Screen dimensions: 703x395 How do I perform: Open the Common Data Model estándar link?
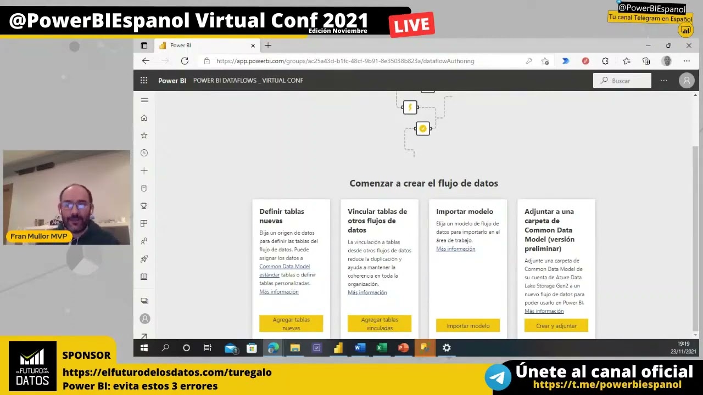[284, 270]
